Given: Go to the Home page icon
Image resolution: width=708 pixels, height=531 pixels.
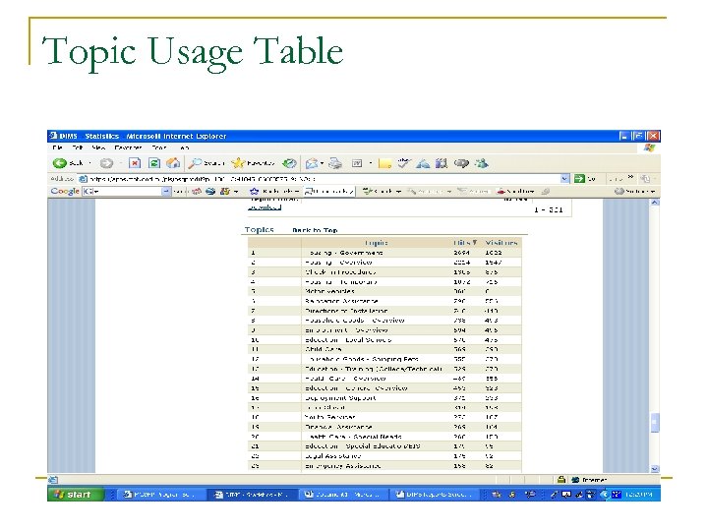Looking at the screenshot, I should 173,163.
